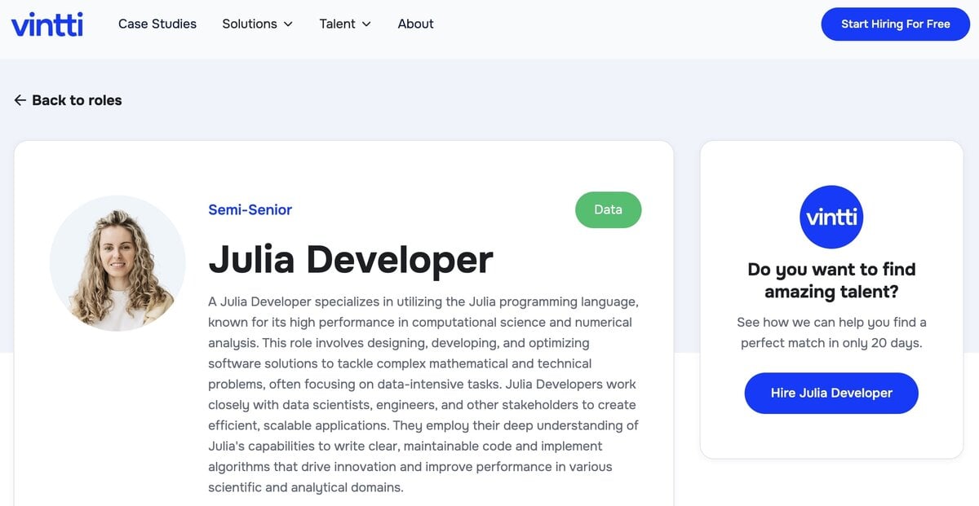Select the Semi-Senior seniority label

250,209
